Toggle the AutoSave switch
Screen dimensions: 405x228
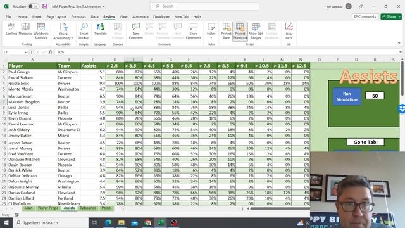33,6
